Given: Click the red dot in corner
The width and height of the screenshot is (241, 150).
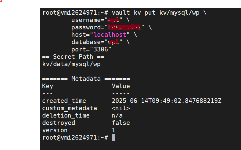Looking at the screenshot, I should click(1, 1).
